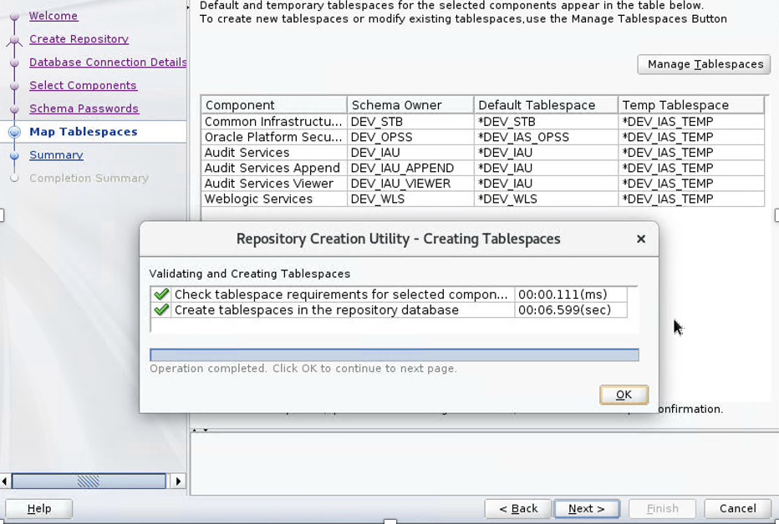Go back with the Back button
The image size is (779, 524).
[x=518, y=509]
